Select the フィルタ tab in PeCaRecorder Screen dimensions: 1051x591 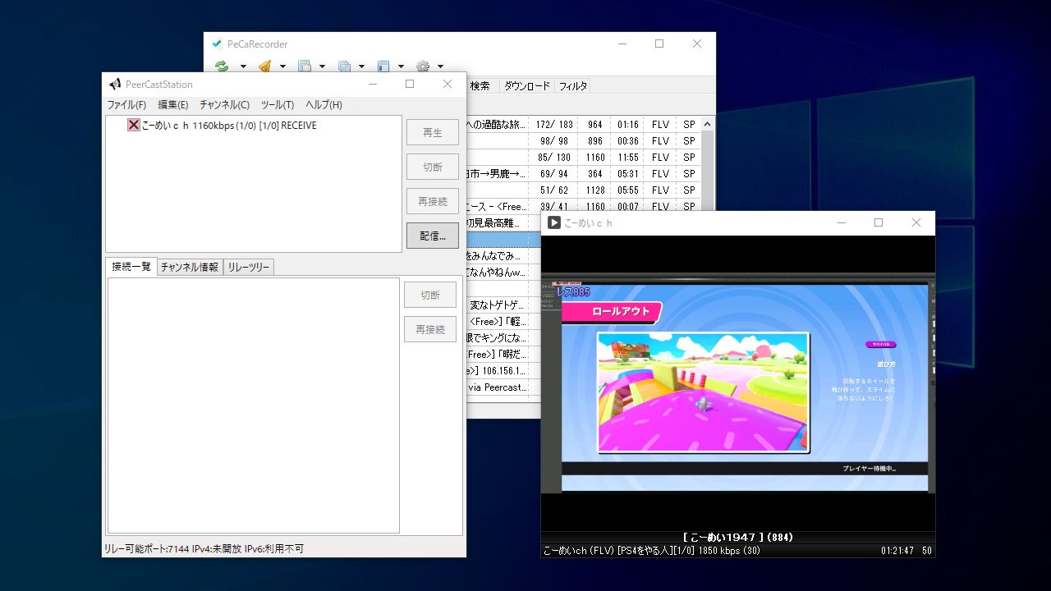573,86
